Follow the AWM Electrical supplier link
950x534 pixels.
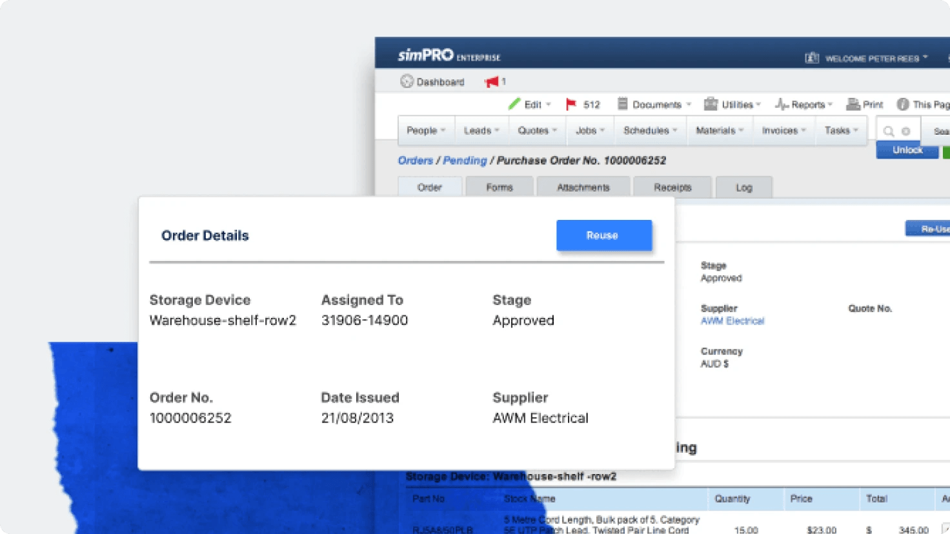coord(733,321)
